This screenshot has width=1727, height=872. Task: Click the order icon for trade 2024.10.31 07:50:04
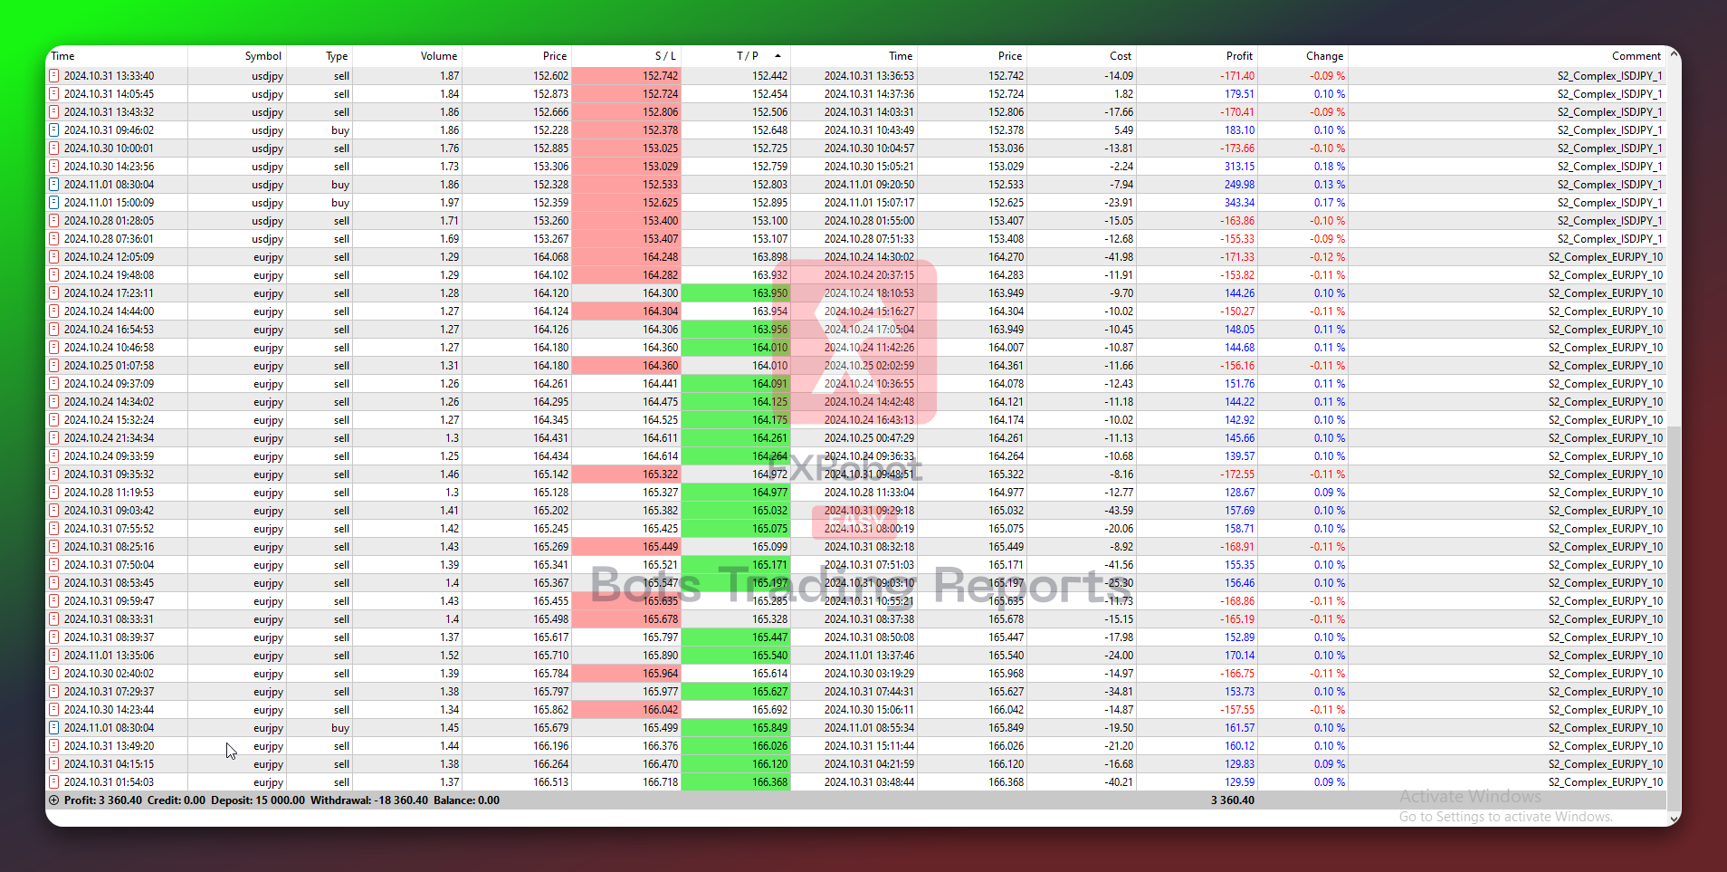click(x=53, y=565)
